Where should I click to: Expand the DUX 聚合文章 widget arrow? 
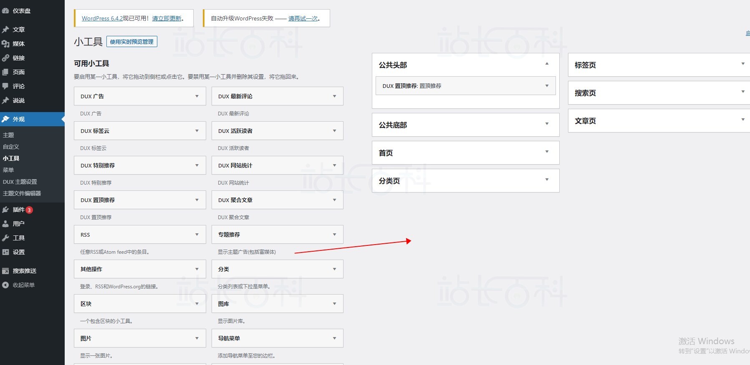(334, 200)
